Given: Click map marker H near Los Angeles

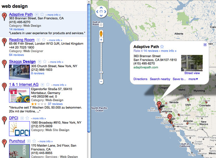Looking at the screenshot, I should tap(170, 117).
